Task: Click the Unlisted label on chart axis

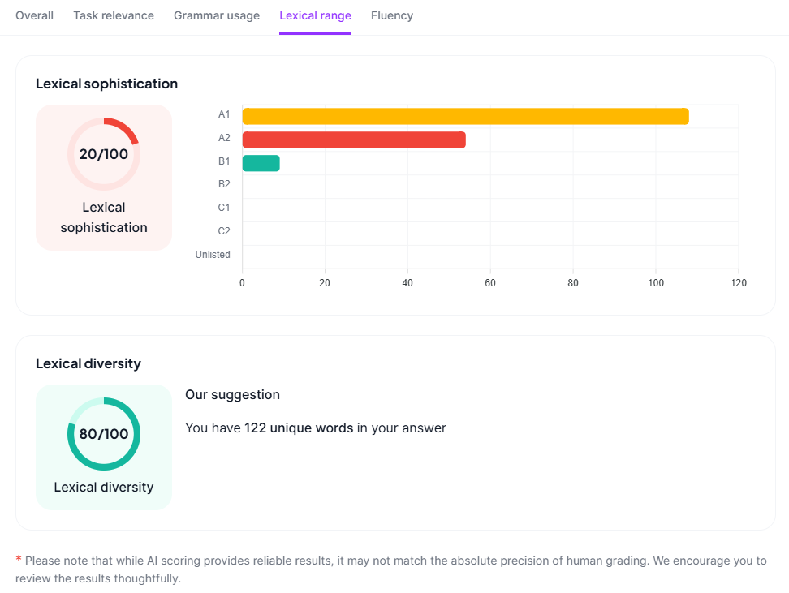Action: click(x=213, y=255)
